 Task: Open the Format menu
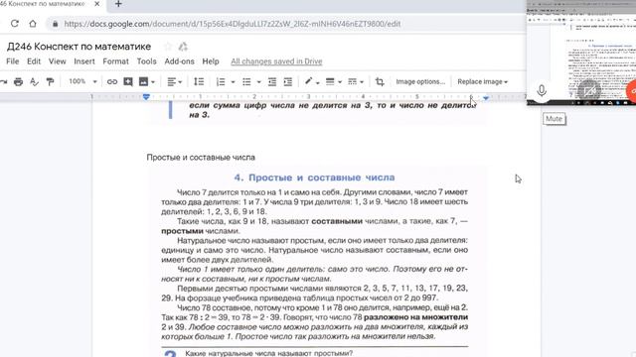coord(115,61)
